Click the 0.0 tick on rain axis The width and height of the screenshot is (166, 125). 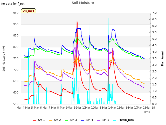(x=155, y=104)
